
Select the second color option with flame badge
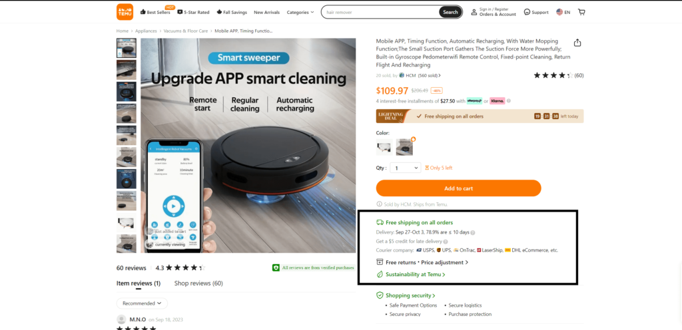point(404,147)
